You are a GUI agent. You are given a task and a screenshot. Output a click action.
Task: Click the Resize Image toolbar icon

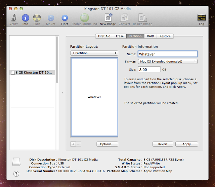pos(142,18)
